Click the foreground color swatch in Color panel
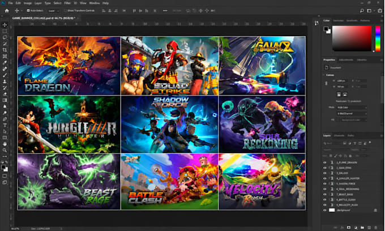This screenshot has height=231, width=385. coord(326,29)
